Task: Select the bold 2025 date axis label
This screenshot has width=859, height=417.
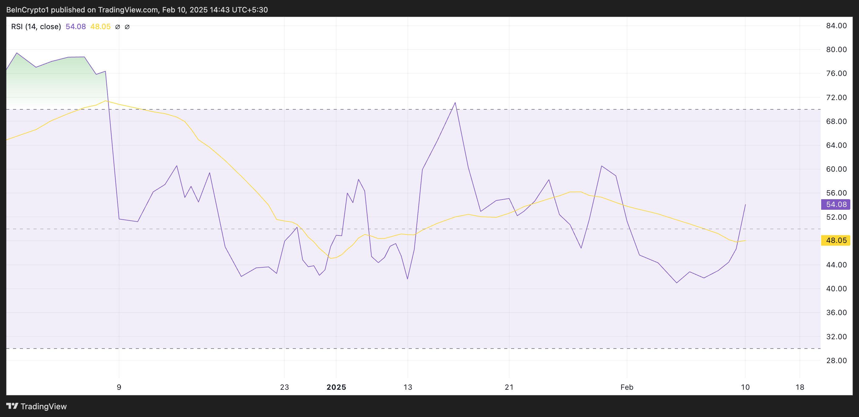Action: coord(336,387)
